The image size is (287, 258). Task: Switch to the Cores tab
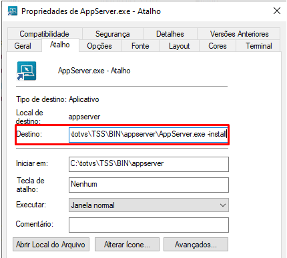coord(218,46)
